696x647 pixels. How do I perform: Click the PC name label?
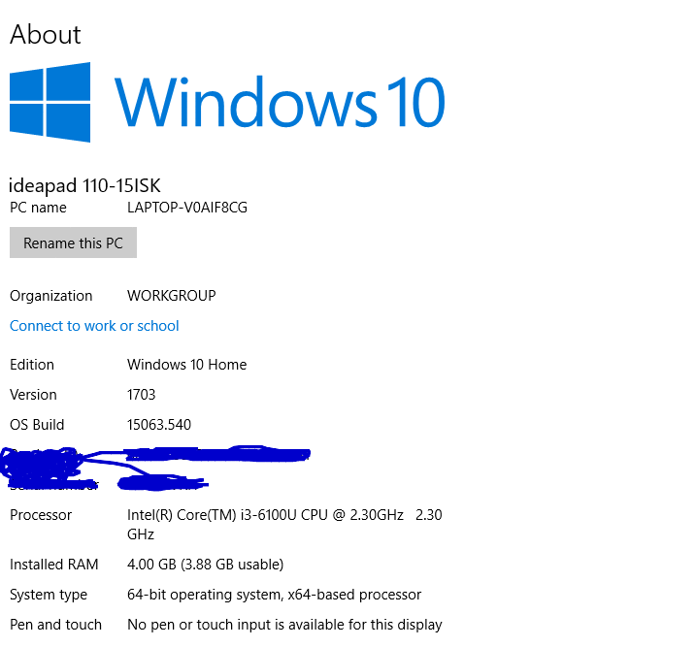(x=38, y=208)
